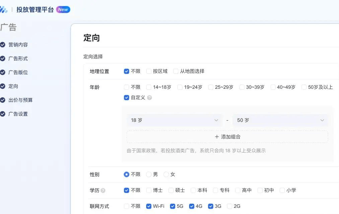Click the platform logo icon
The image size is (339, 214).
click(x=3, y=10)
